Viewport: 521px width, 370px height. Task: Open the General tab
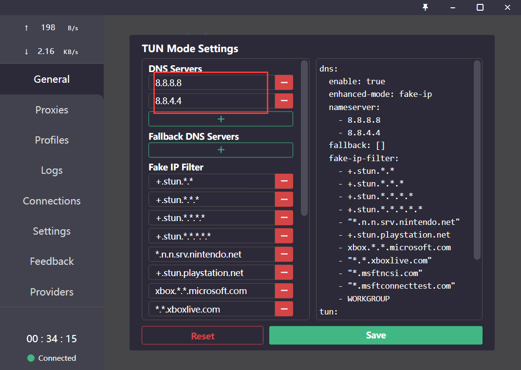(52, 79)
